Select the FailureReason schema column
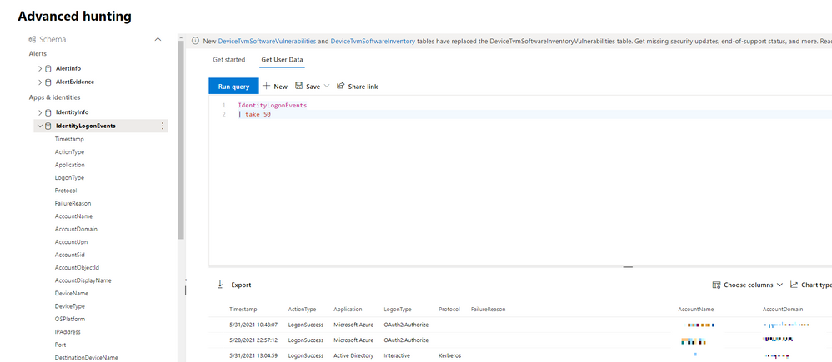This screenshot has height=362, width=832. tap(73, 204)
